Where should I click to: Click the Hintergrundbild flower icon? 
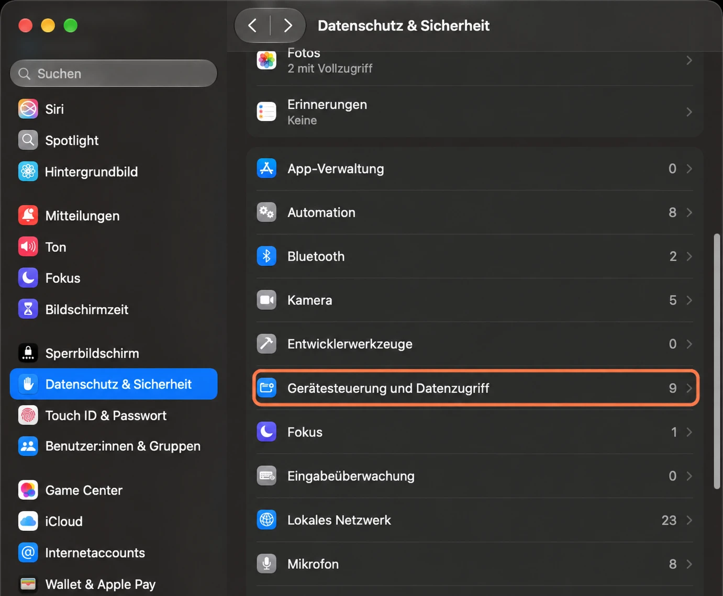(28, 172)
